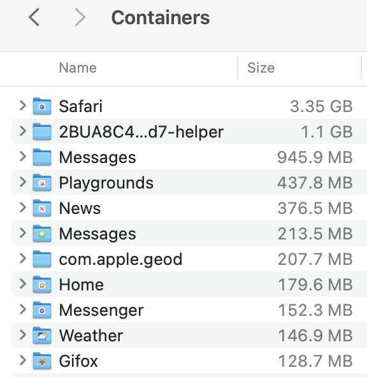Expand the Safari folder disclosure arrow

click(22, 106)
